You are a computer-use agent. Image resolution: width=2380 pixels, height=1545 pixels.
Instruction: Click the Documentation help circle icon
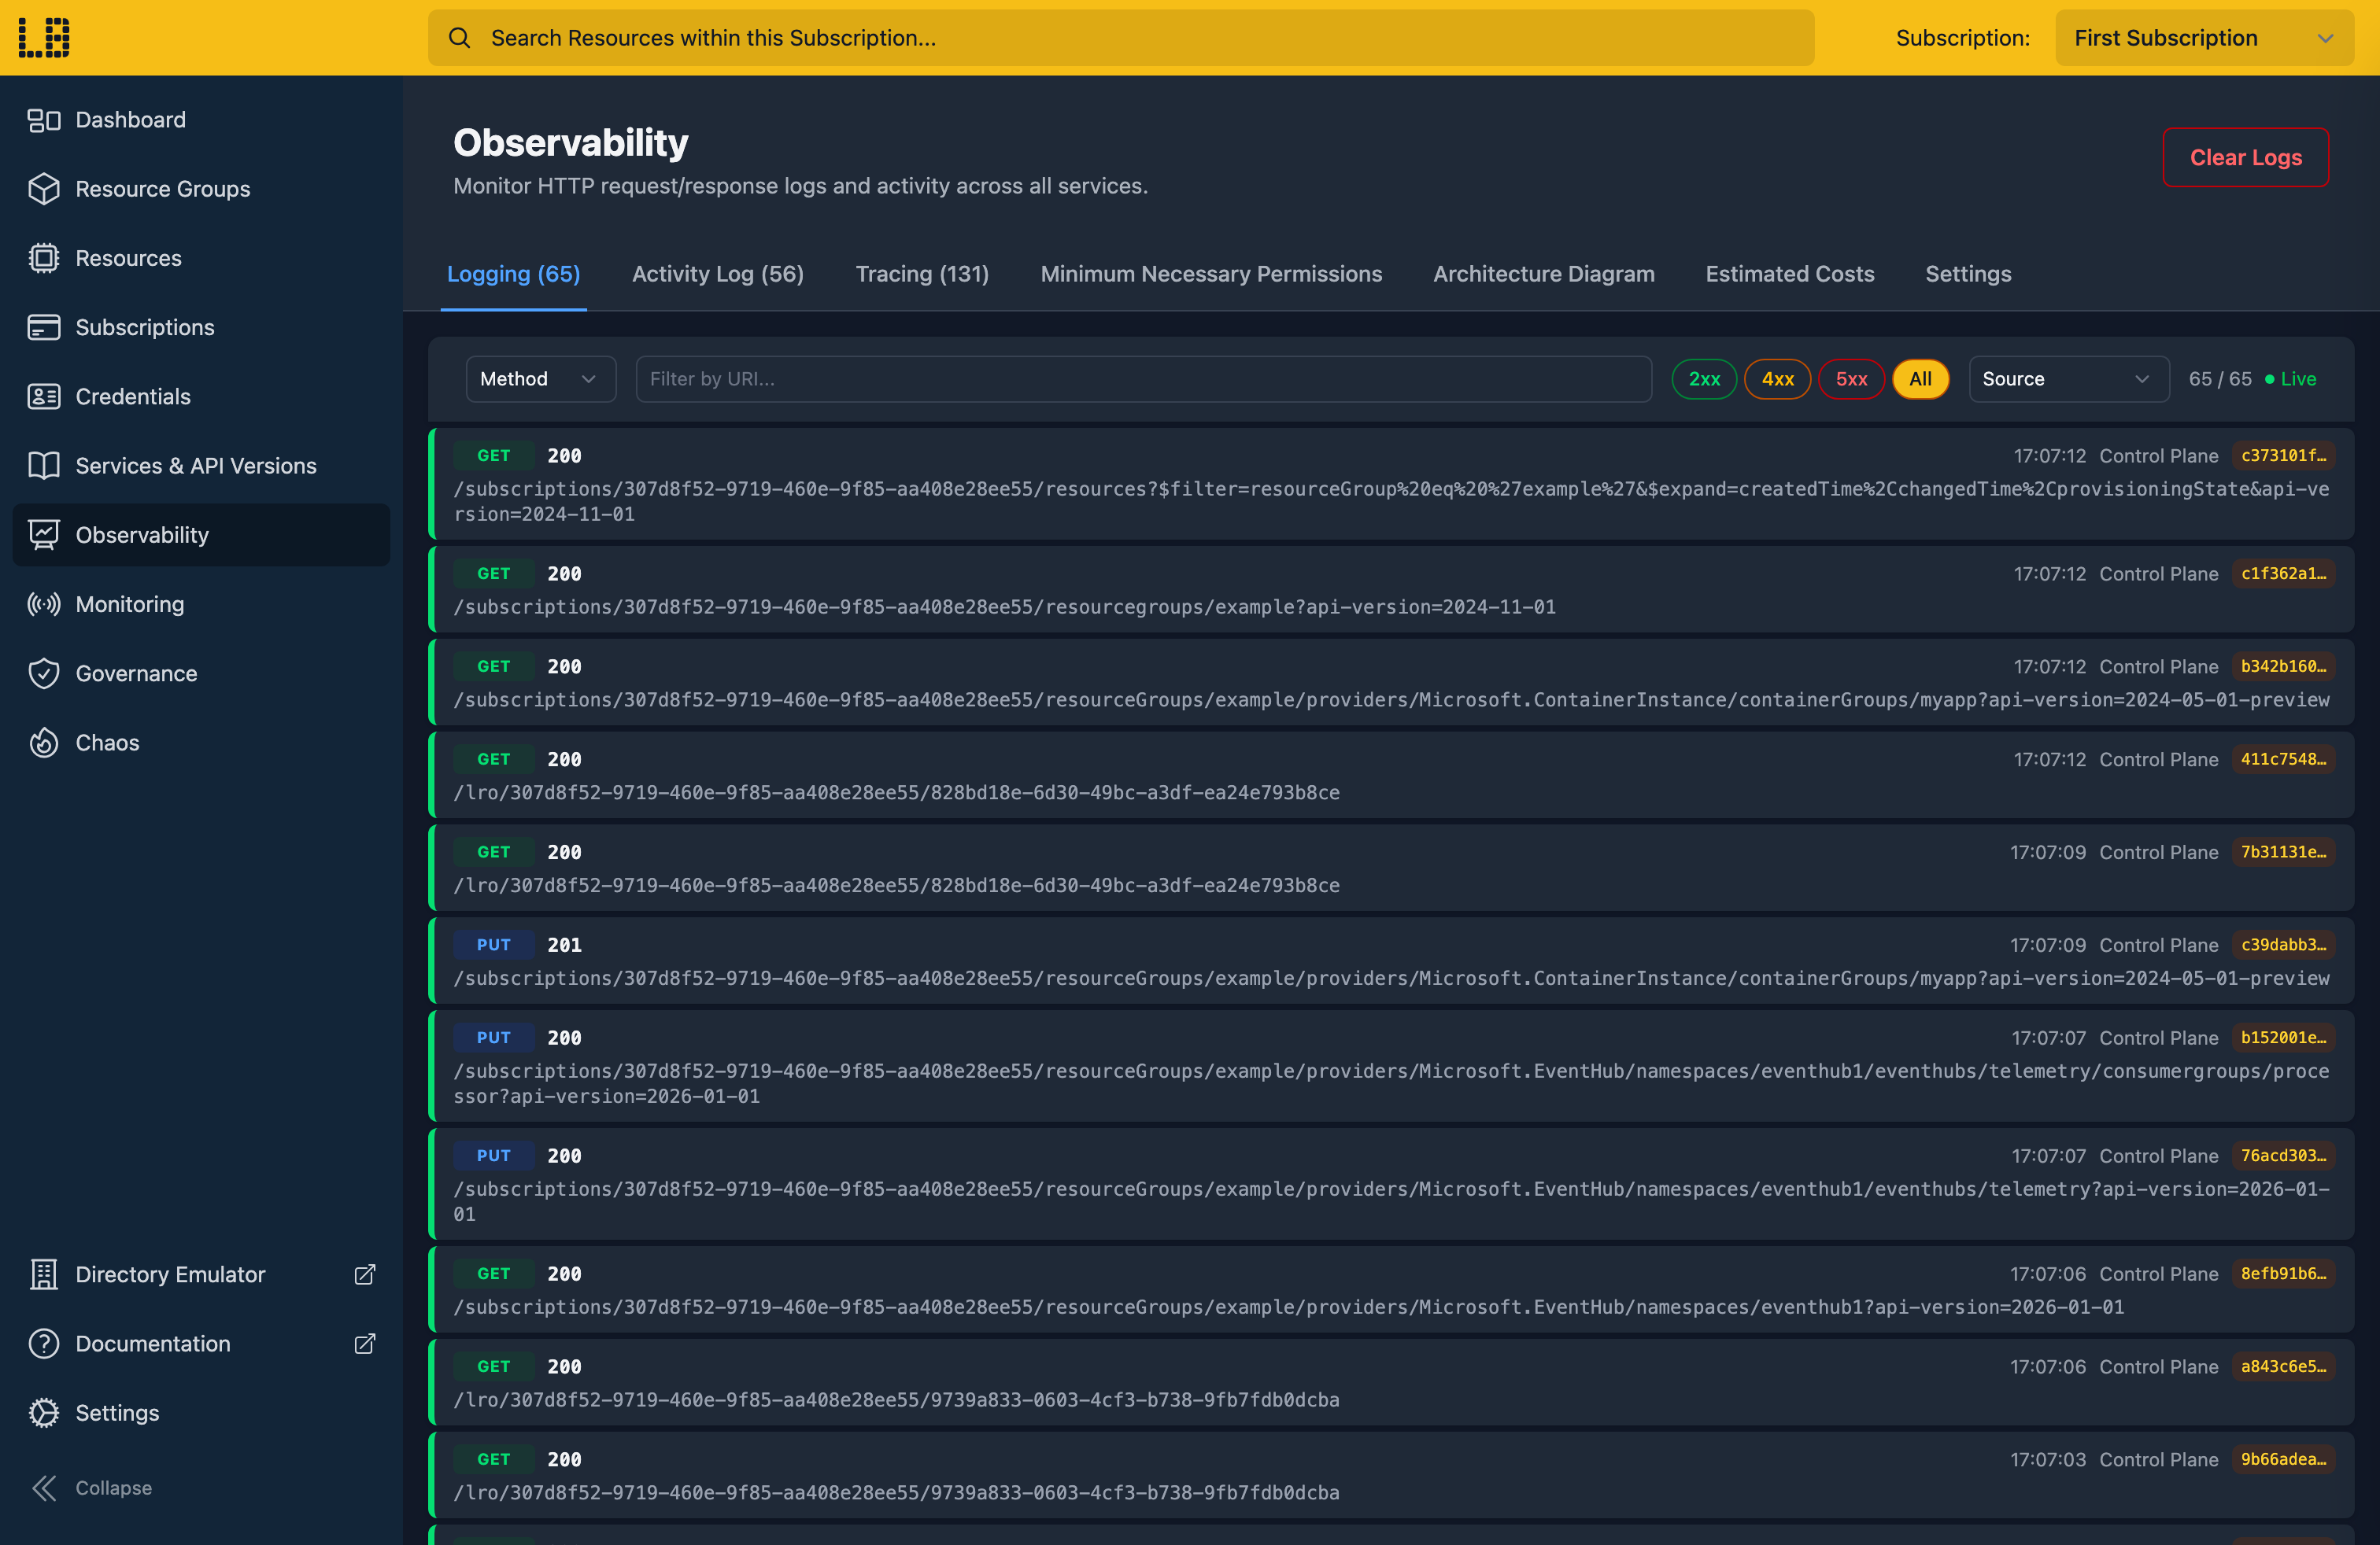point(44,1343)
